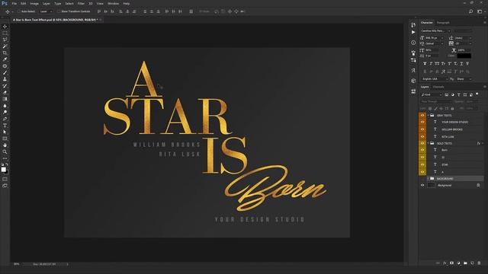The image size is (488, 274).
Task: Open the Filter menu
Action: click(x=81, y=3)
